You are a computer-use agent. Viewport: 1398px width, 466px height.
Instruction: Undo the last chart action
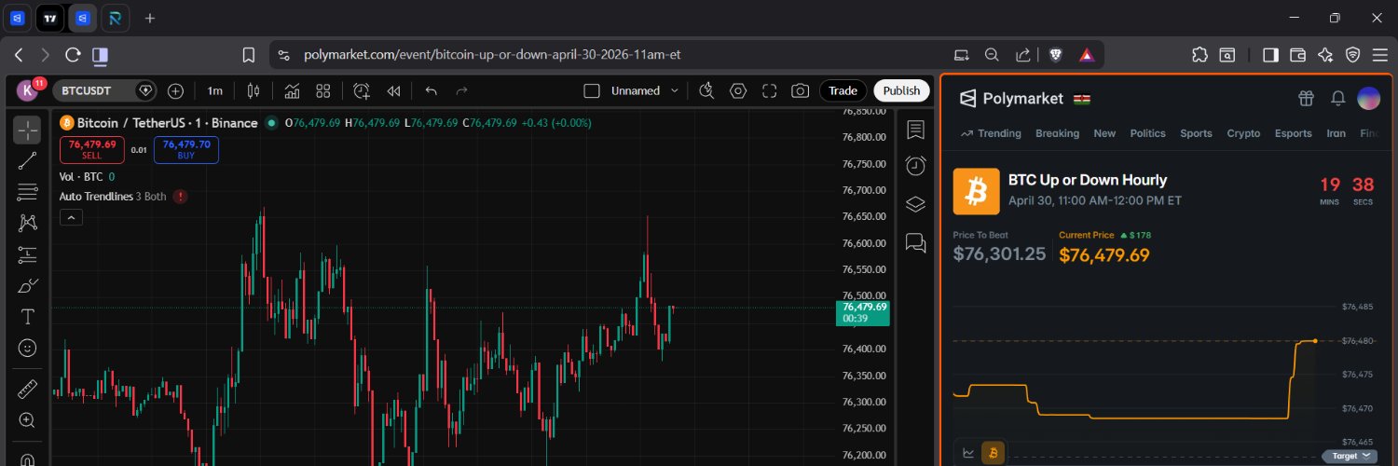pyautogui.click(x=431, y=90)
